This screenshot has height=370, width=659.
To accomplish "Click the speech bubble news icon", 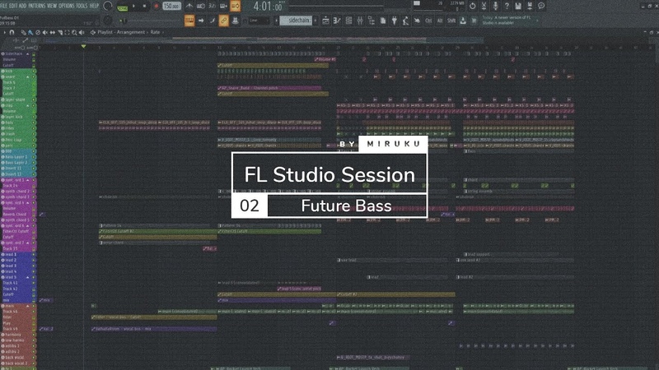I will pos(541,6).
